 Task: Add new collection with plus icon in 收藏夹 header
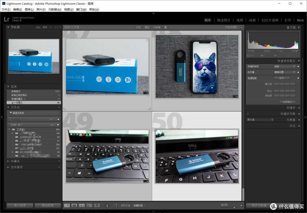click(59, 161)
